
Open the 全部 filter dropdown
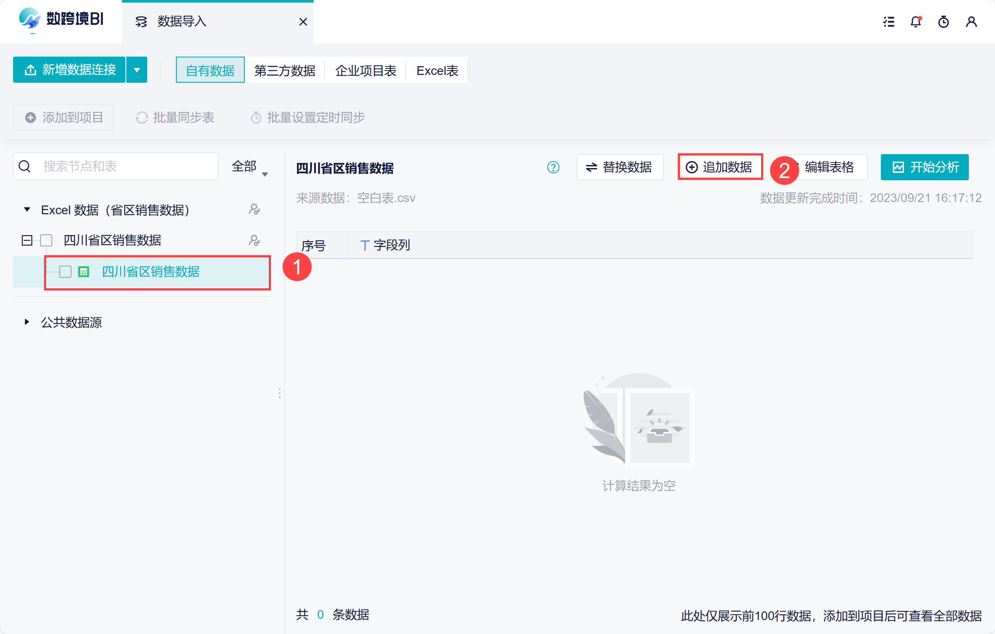250,167
